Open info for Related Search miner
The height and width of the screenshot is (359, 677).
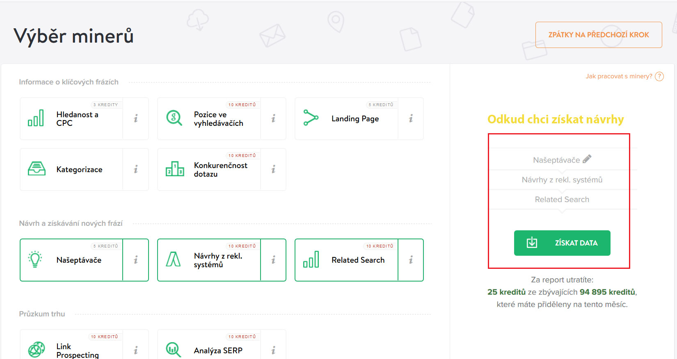411,260
